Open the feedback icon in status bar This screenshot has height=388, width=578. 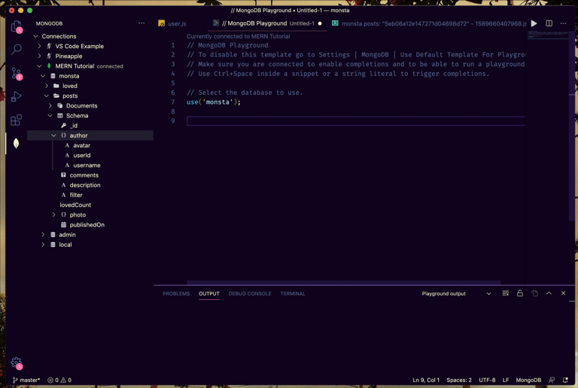[x=552, y=380]
